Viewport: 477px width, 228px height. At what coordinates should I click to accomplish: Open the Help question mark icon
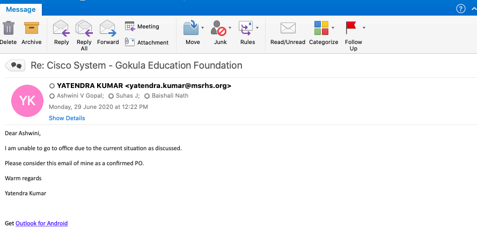[x=460, y=8]
